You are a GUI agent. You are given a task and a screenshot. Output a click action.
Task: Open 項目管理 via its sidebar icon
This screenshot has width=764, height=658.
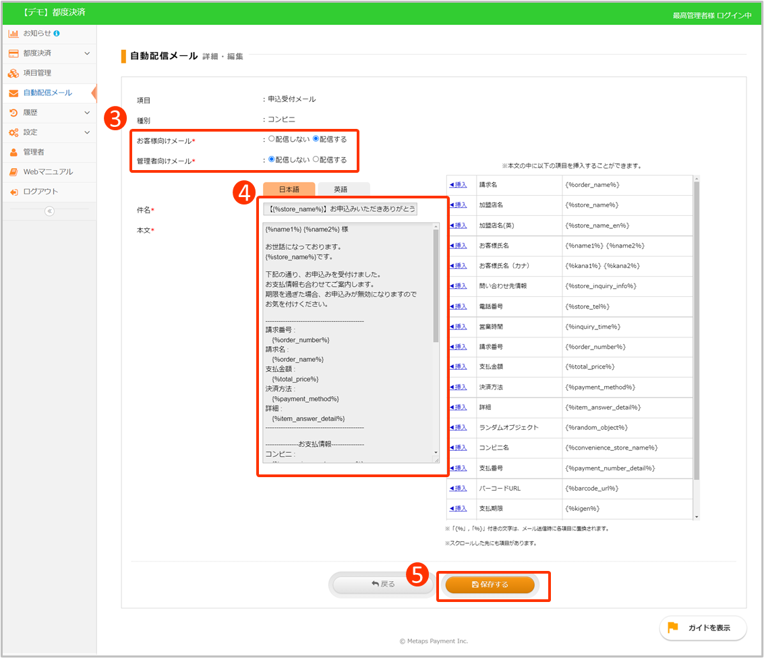point(13,73)
